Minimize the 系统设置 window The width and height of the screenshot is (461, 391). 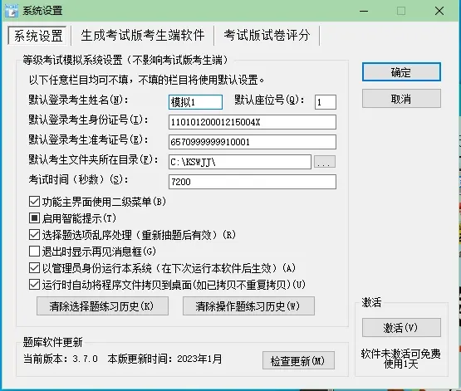coord(364,11)
